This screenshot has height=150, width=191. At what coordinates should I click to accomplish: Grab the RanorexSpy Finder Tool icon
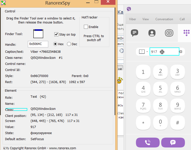pyautogui.click(x=38, y=34)
